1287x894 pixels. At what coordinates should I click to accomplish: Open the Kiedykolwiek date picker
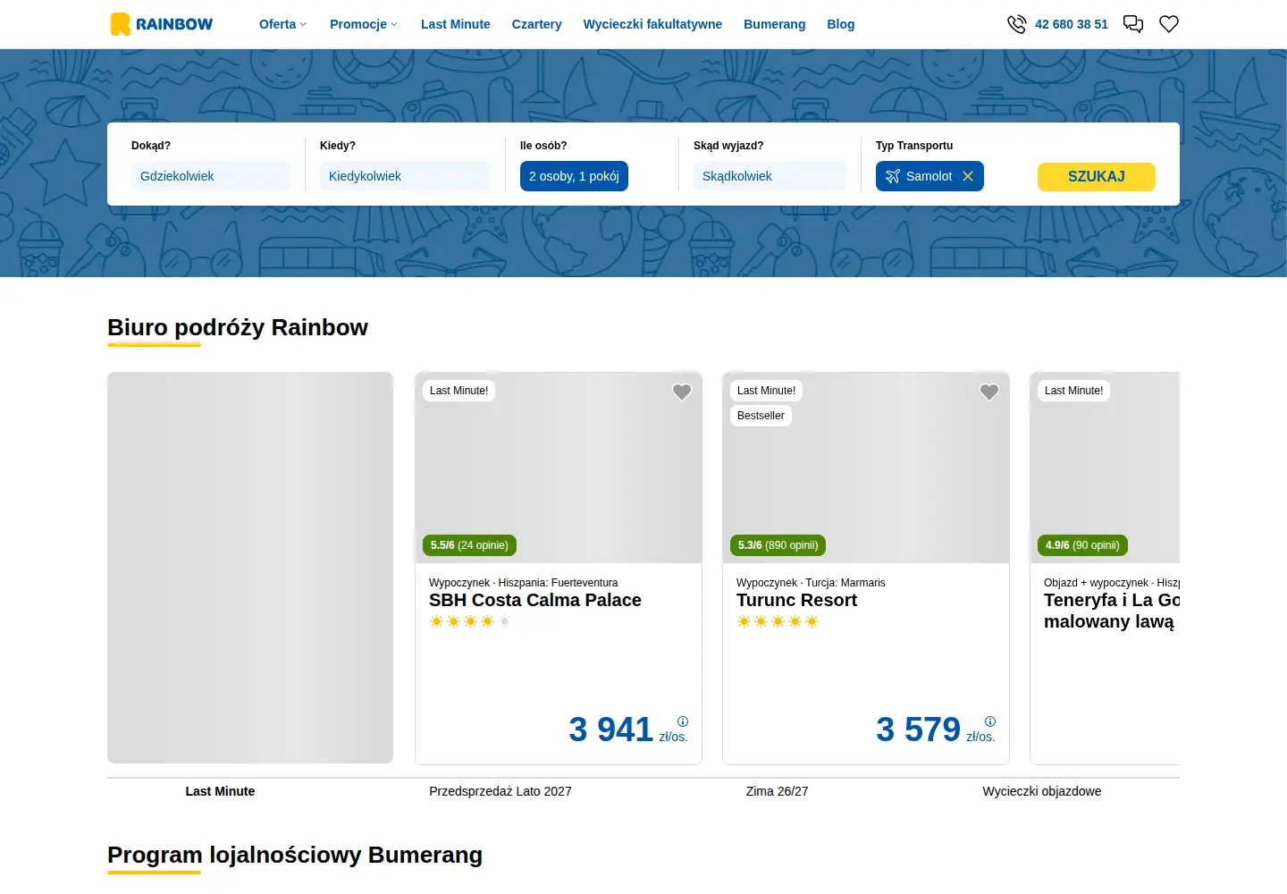pyautogui.click(x=405, y=176)
